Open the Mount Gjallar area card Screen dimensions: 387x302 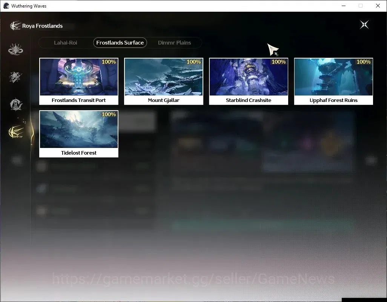(164, 81)
